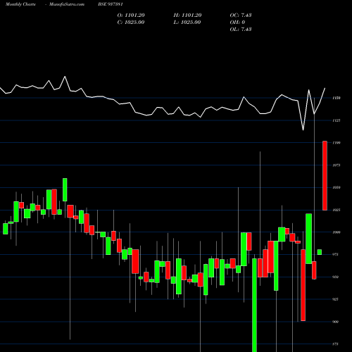Image resolution: width=352 pixels, height=352 pixels.
Task: Click the 875 price axis label
Action: [x=336, y=344]
